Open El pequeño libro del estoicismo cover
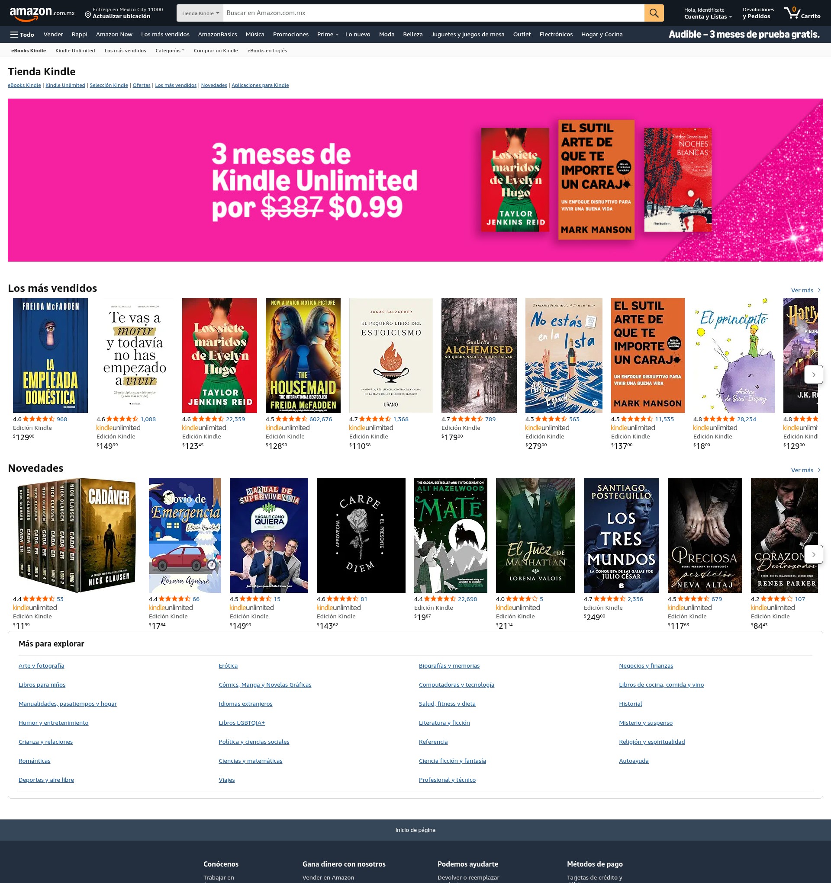 click(391, 355)
